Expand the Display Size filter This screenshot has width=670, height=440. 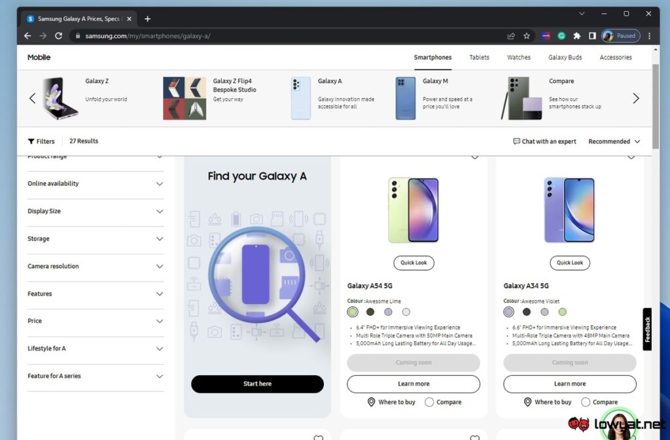pyautogui.click(x=96, y=211)
